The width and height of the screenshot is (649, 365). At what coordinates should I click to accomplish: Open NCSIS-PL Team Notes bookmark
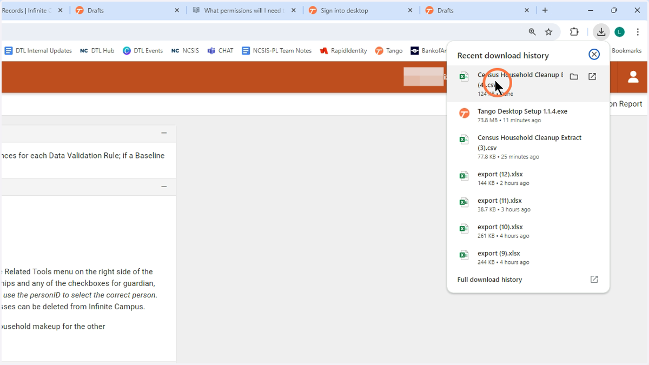(x=276, y=51)
